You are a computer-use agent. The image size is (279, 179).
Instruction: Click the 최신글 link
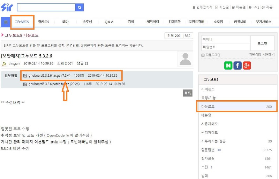[222, 7]
